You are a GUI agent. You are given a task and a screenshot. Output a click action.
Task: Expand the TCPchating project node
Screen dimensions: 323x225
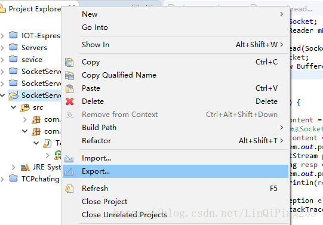(x=2, y=179)
